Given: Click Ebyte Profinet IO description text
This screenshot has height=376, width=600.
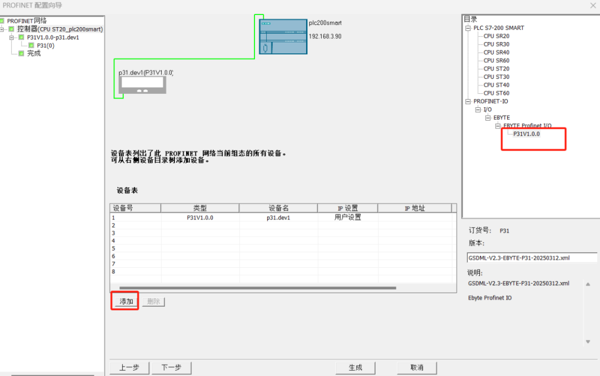Looking at the screenshot, I should [x=490, y=298].
